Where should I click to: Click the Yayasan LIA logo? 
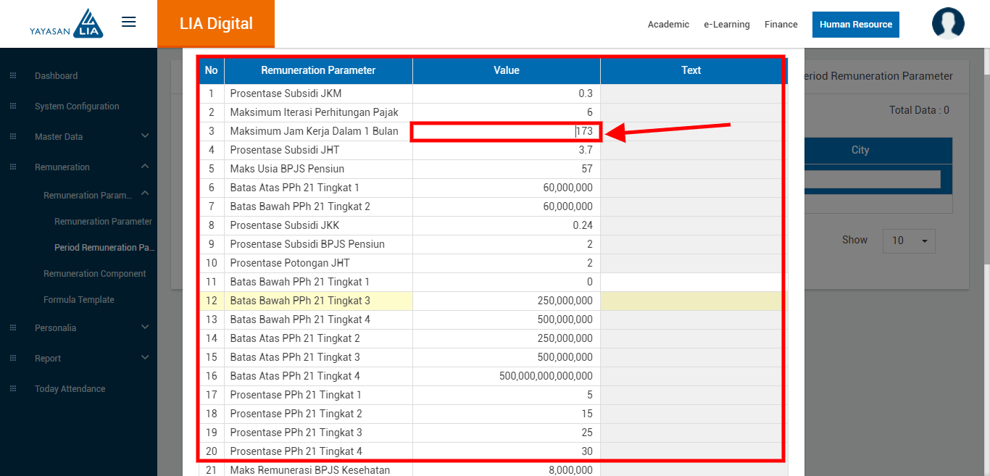(67, 23)
